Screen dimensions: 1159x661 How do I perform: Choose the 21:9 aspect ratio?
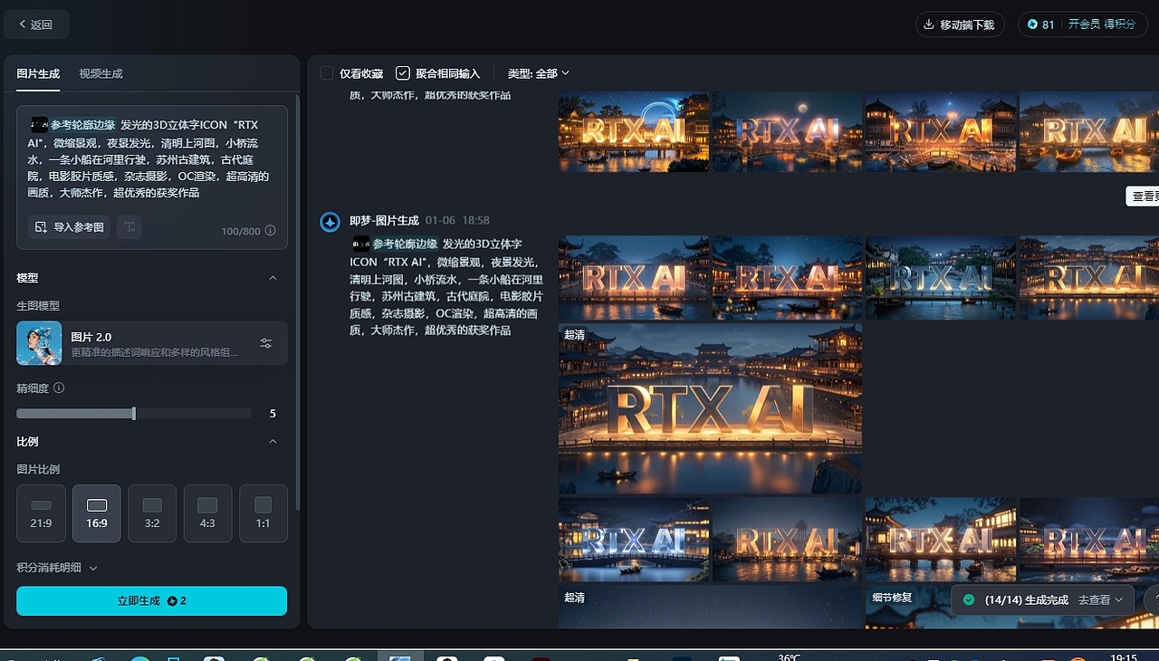42,513
